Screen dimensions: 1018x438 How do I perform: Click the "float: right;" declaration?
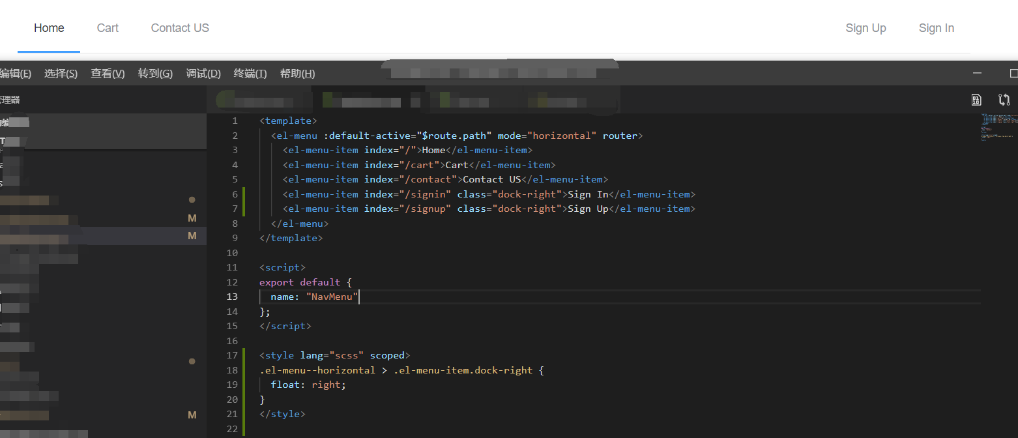(308, 385)
